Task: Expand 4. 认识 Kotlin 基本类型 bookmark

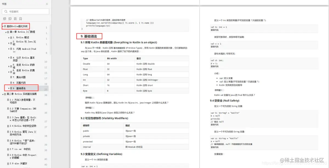Action: coord(9,58)
